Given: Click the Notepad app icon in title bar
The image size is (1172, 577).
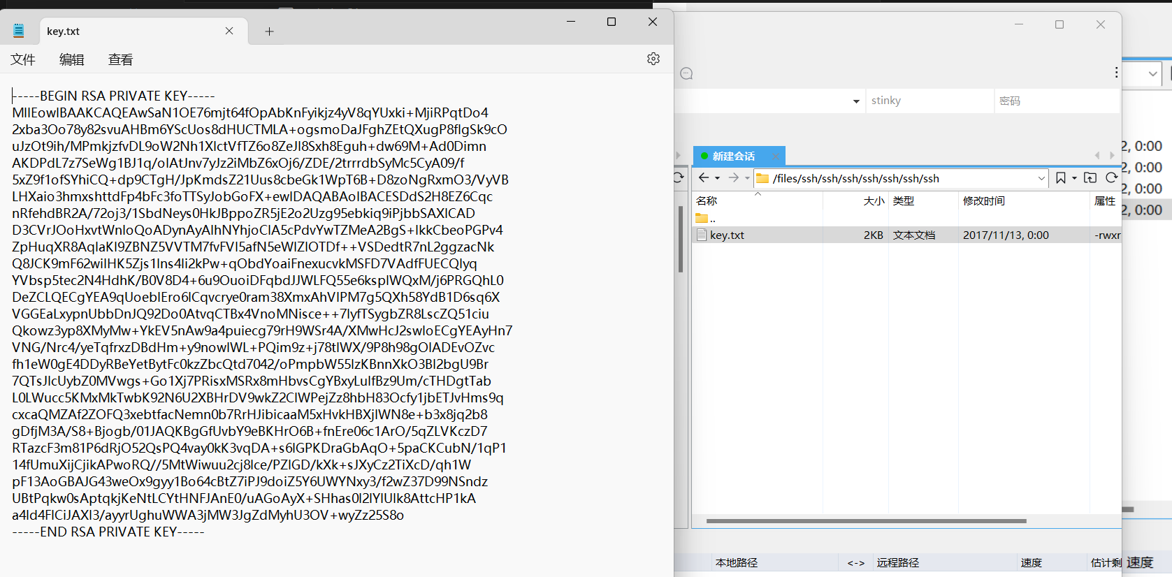Looking at the screenshot, I should [x=19, y=31].
